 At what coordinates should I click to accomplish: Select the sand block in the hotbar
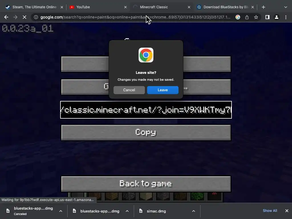tap(146, 196)
